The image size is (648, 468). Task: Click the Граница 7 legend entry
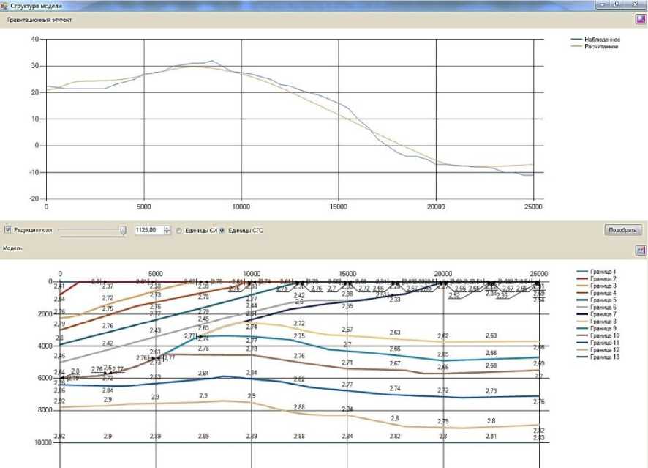(596, 314)
